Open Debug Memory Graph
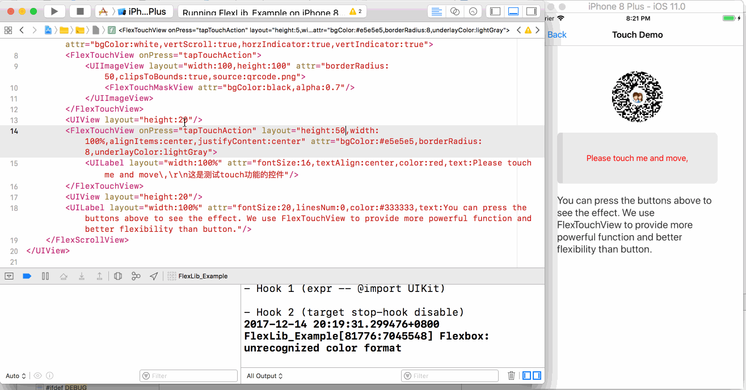This screenshot has width=746, height=390. coord(136,276)
